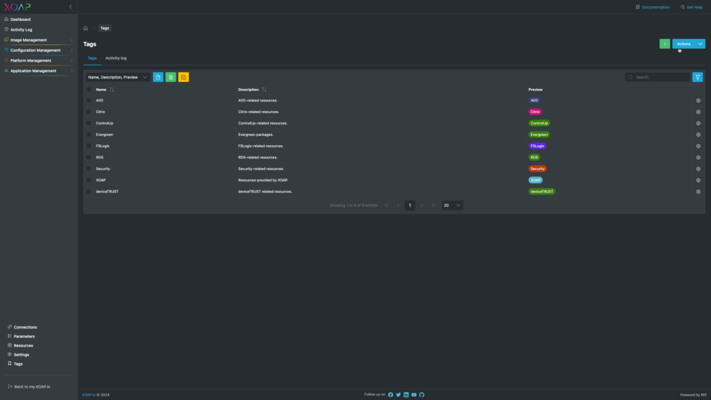The height and width of the screenshot is (400, 711).
Task: Click the home breadcrumb icon
Action: (x=85, y=28)
